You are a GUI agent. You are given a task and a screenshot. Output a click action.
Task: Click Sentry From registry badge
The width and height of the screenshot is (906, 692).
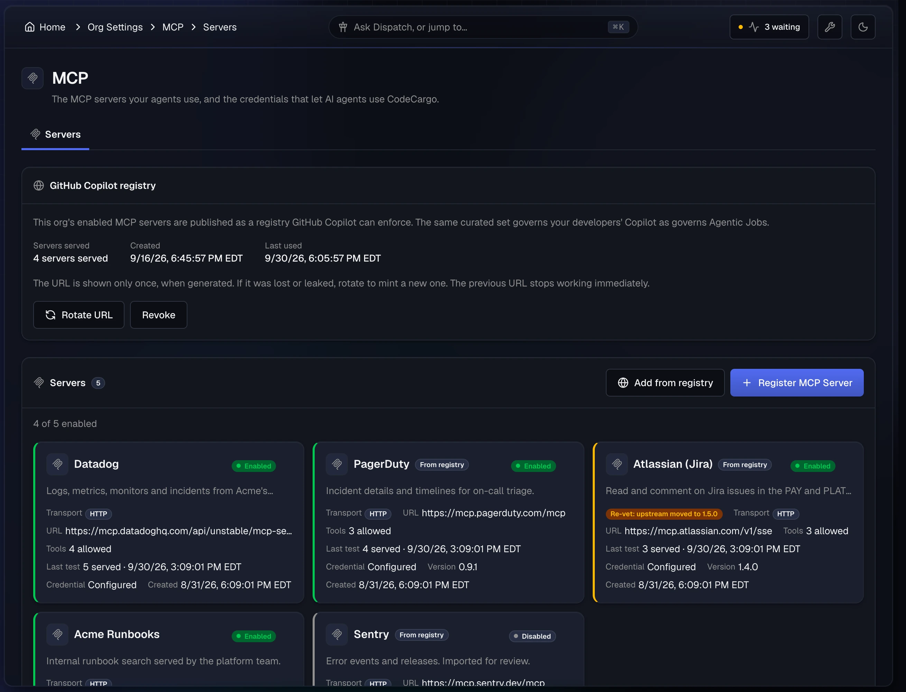[422, 635]
